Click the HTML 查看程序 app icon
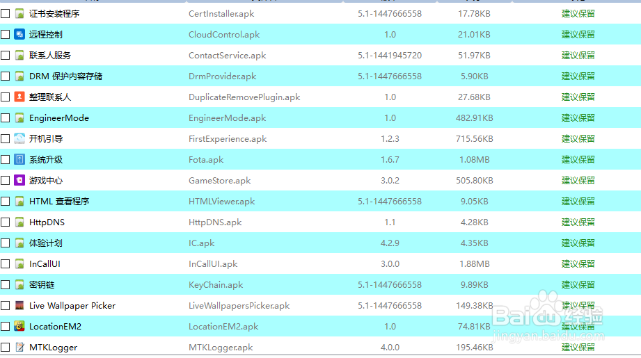 [x=19, y=202]
